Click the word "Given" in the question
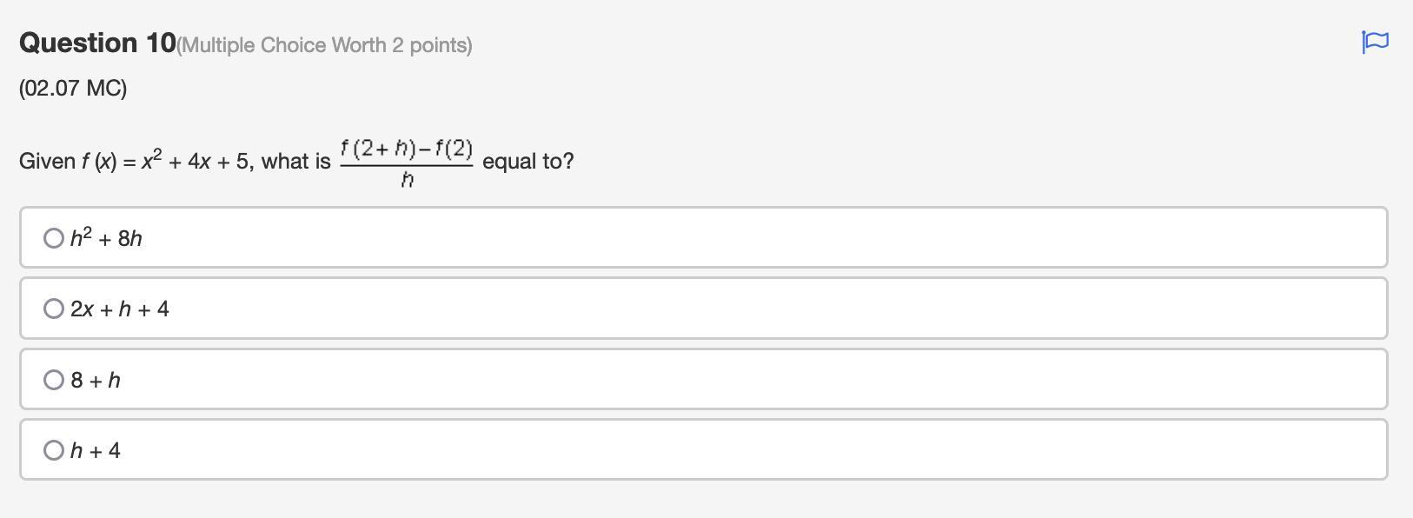The image size is (1413, 518). [47, 162]
